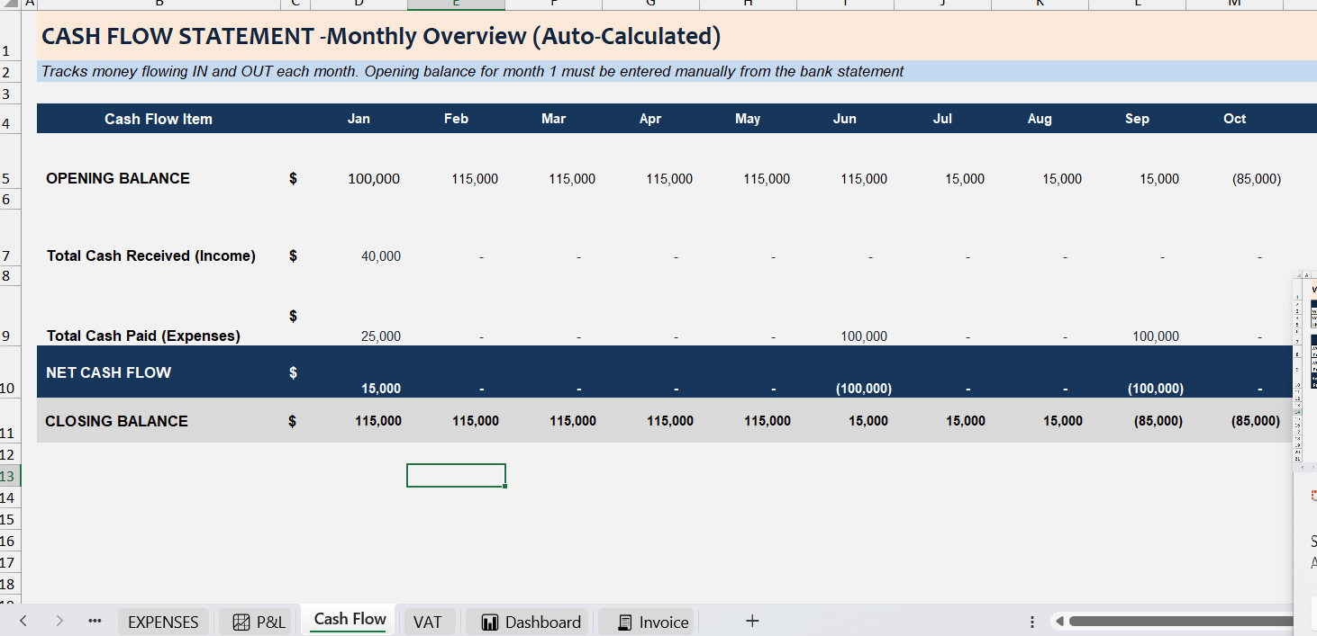Click the CASH FLOW STATEMENT title cell
This screenshot has width=1317, height=636.
pos(381,37)
